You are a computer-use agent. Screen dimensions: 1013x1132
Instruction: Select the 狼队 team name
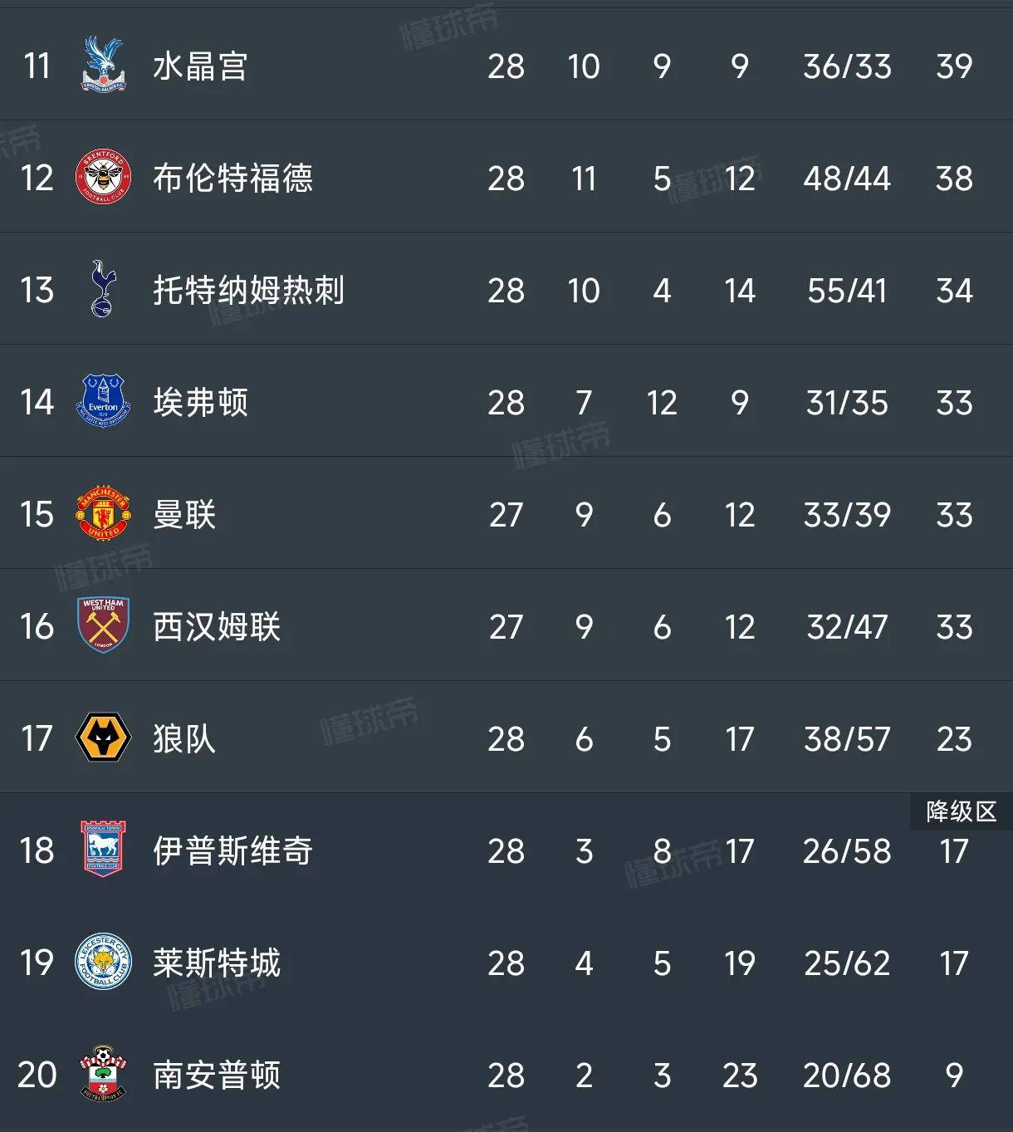[x=184, y=739]
